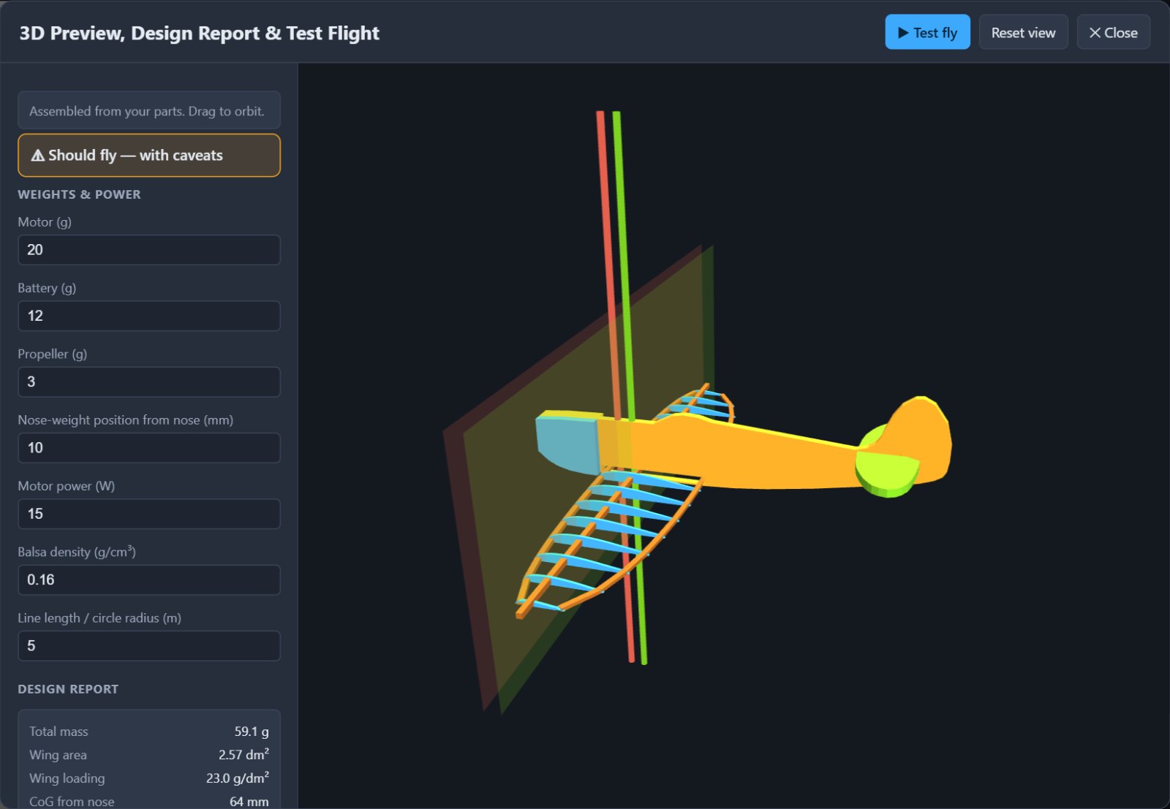Viewport: 1170px width, 809px height.
Task: Click the play icon on Test fly
Action: pyautogui.click(x=903, y=33)
